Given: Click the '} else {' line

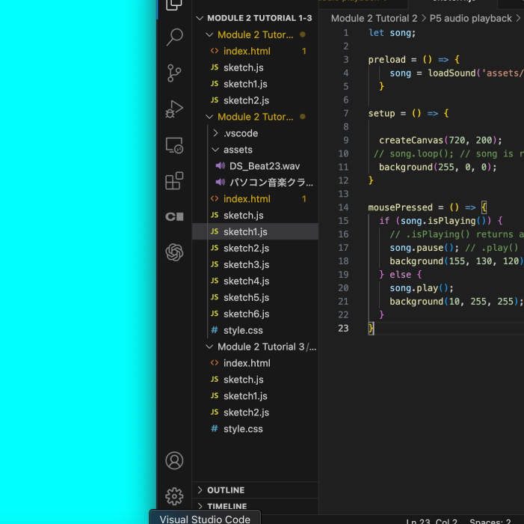Looking at the screenshot, I should pos(401,275).
